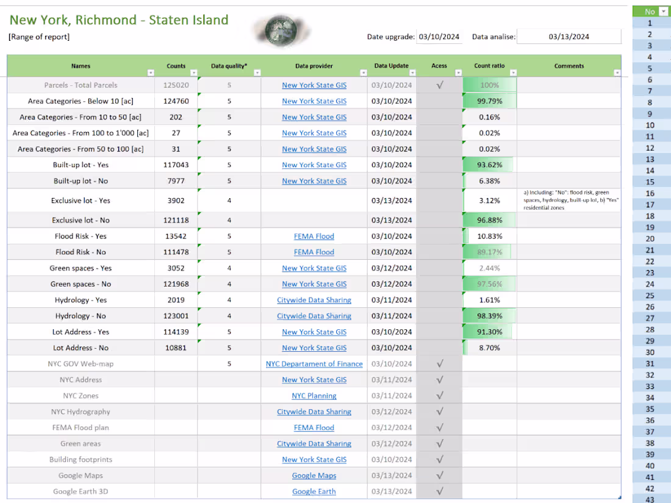Screen dimensions: 671x503
Task: Toggle the access checkmark for Google Maps
Action: pyautogui.click(x=440, y=475)
